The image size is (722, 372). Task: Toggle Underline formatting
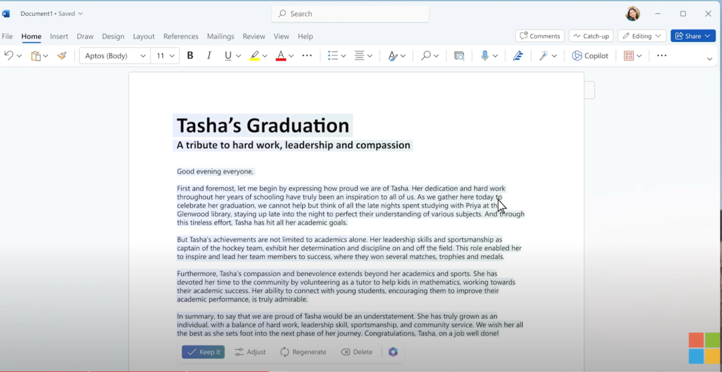(228, 56)
